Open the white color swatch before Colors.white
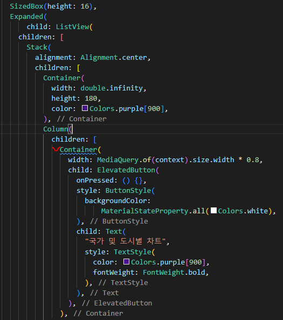The height and width of the screenshot is (320, 283). (x=213, y=211)
